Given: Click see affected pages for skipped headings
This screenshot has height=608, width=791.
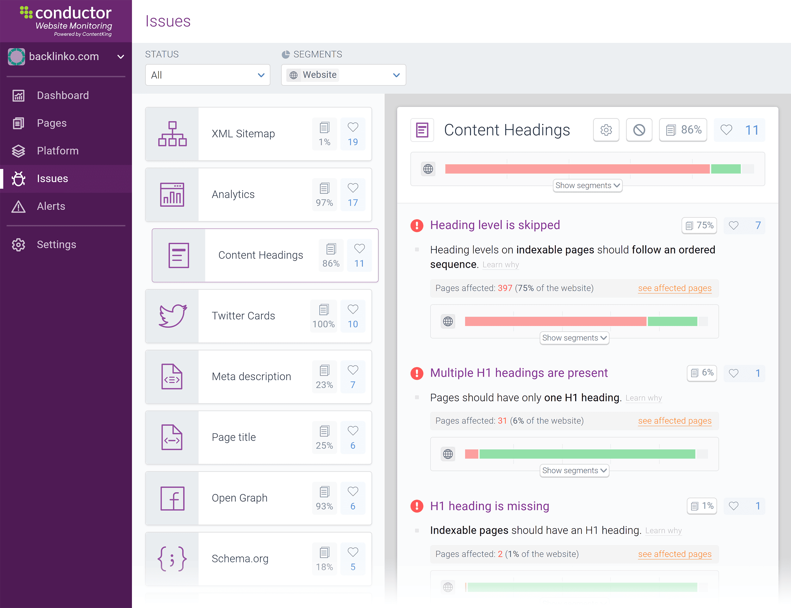Looking at the screenshot, I should click(x=674, y=287).
